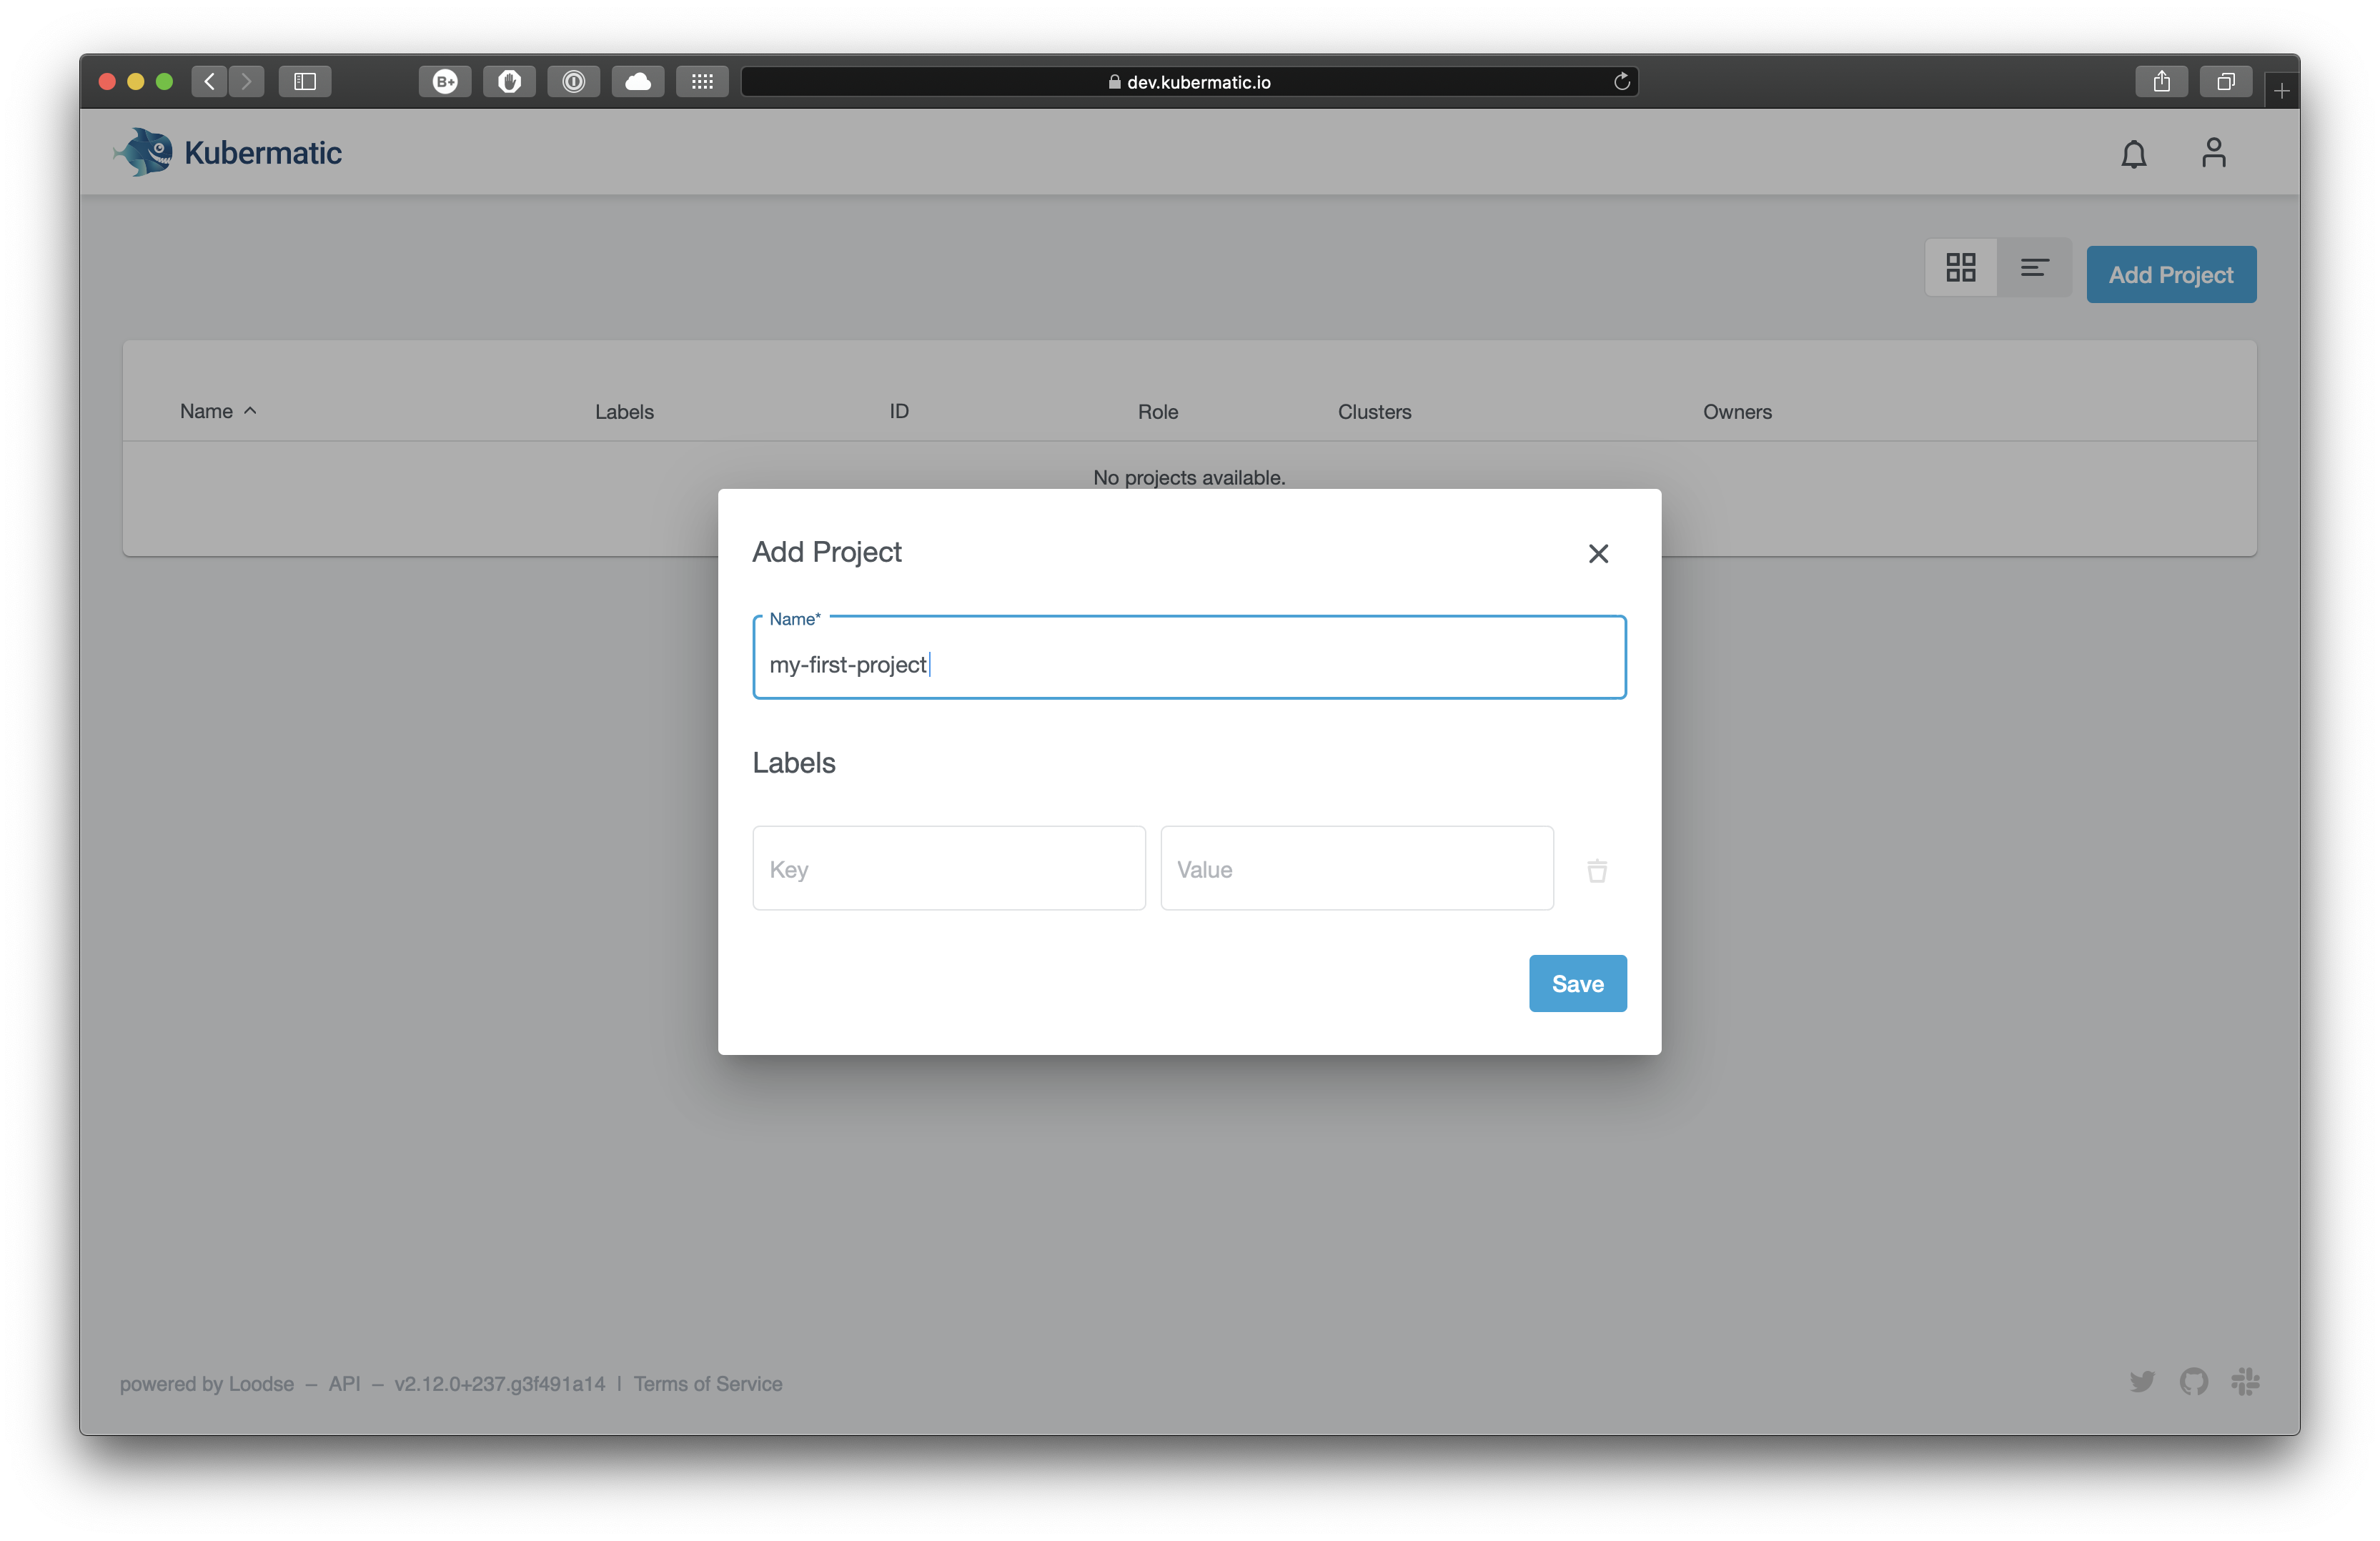The width and height of the screenshot is (2380, 1541).
Task: Reload the current page
Action: pos(1622,81)
